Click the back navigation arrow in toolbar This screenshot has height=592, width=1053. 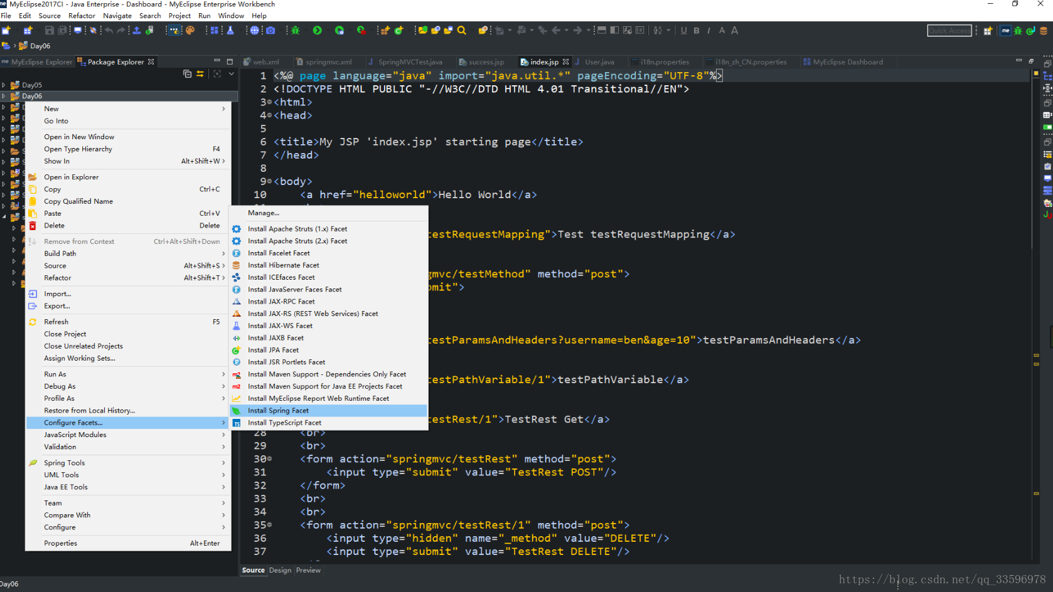tap(556, 30)
